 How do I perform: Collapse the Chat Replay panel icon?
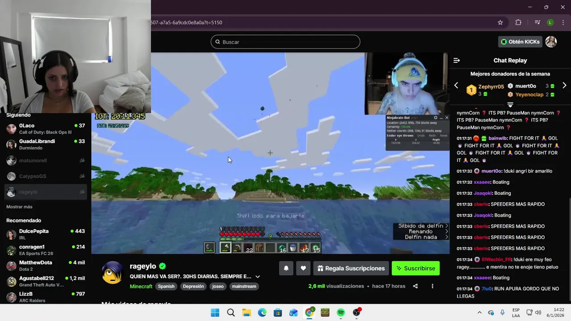point(456,60)
